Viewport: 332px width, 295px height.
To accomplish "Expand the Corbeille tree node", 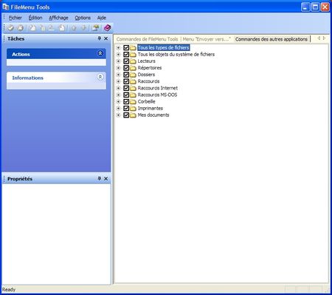I will pos(118,101).
